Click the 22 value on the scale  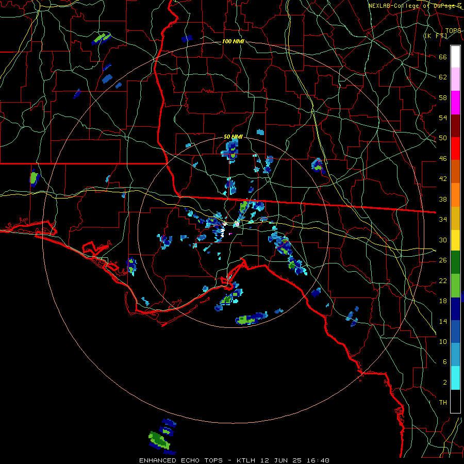pyautogui.click(x=443, y=280)
